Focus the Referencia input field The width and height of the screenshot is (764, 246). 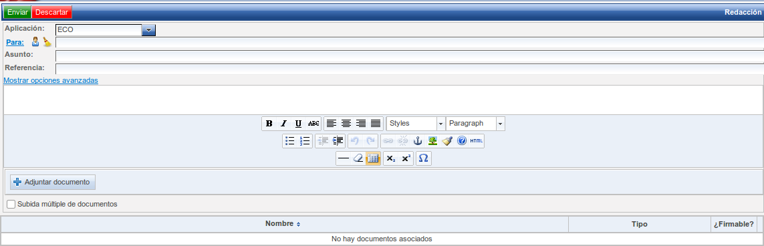click(x=410, y=68)
